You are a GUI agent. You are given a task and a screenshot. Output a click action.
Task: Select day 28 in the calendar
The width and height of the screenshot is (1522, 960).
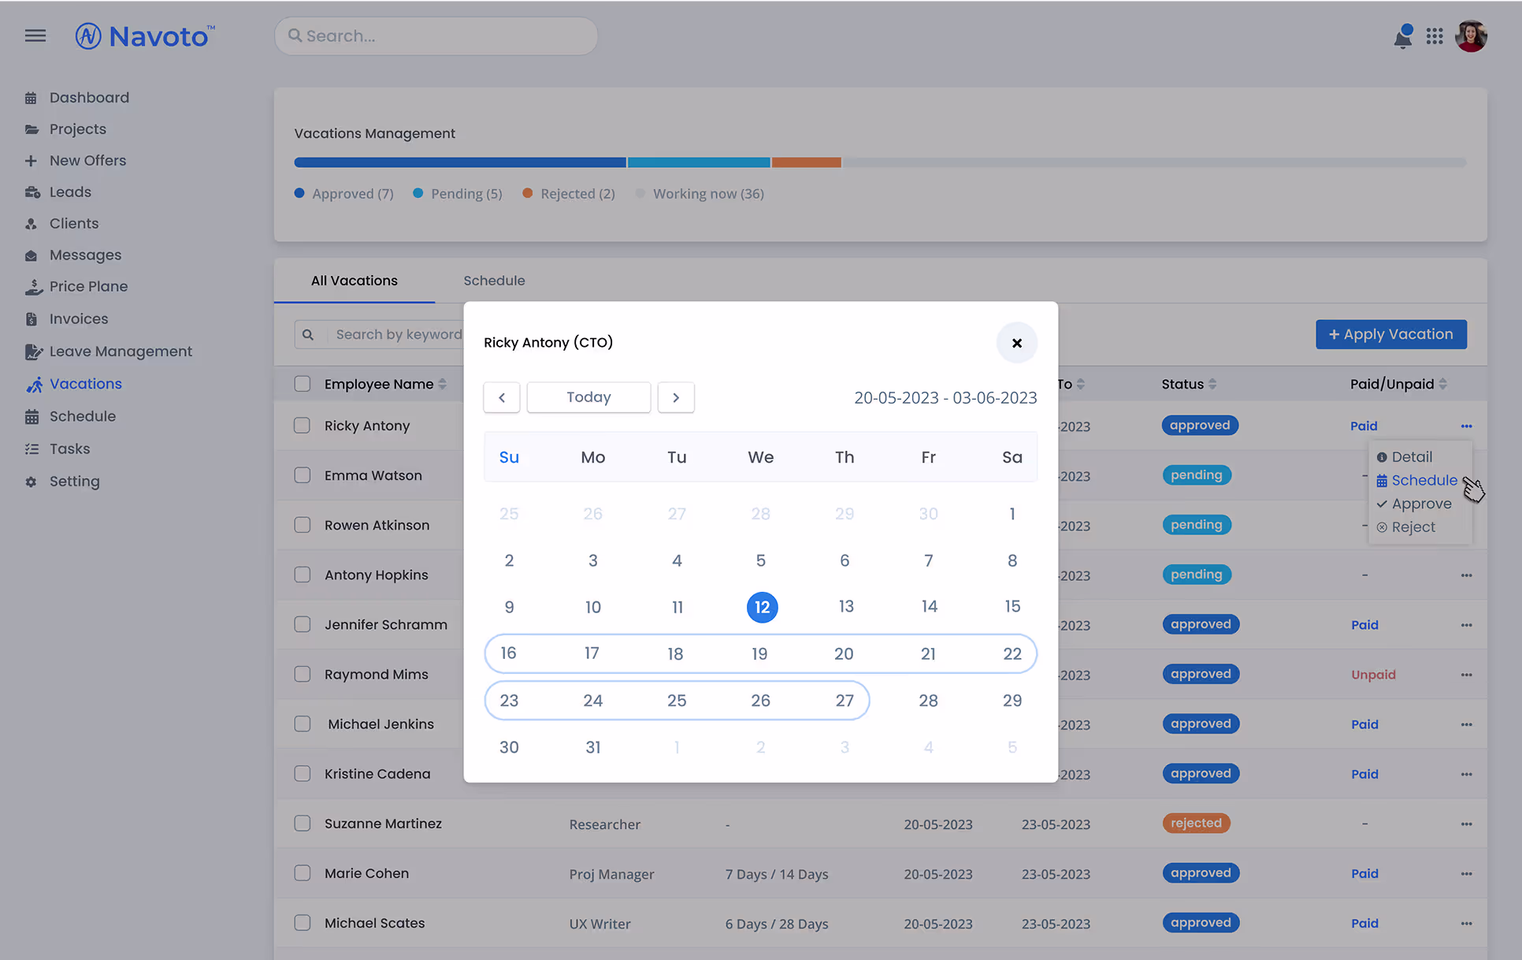[928, 701]
